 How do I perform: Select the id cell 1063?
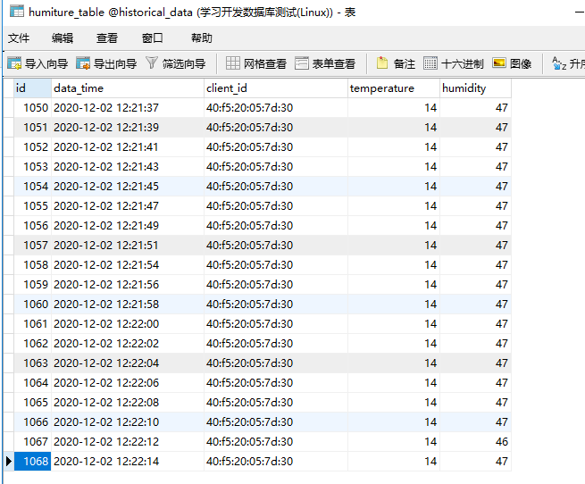coord(32,363)
